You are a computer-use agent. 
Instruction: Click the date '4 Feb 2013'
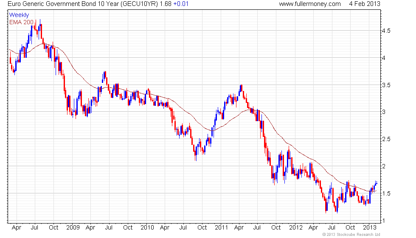(365, 4)
